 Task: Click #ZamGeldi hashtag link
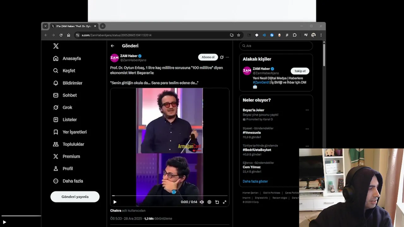261,82
